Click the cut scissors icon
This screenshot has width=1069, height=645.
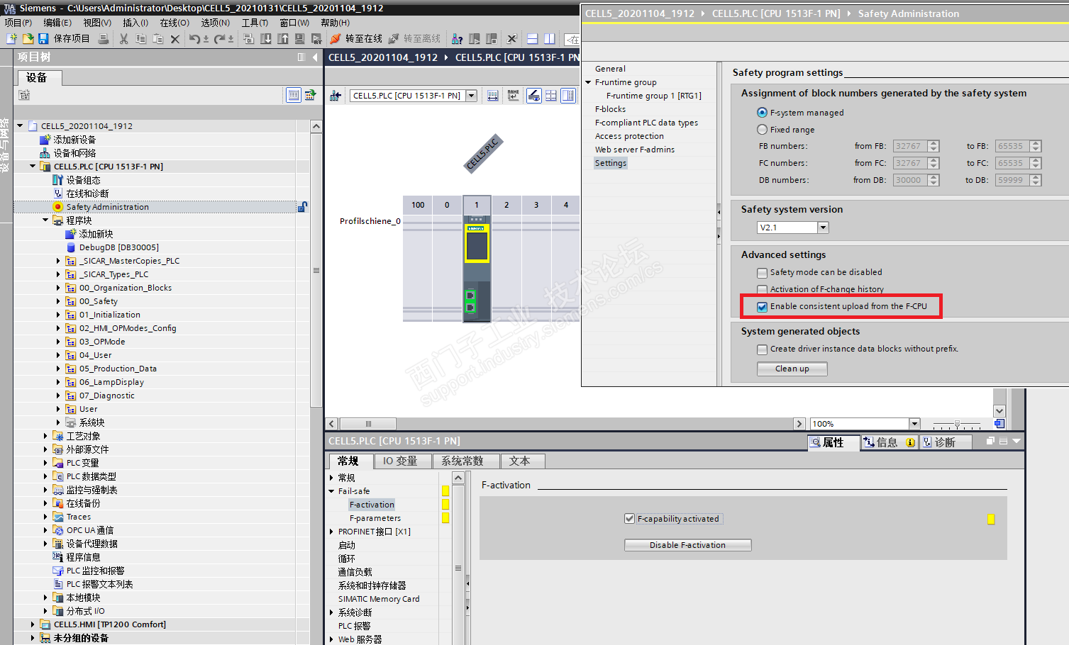(124, 39)
